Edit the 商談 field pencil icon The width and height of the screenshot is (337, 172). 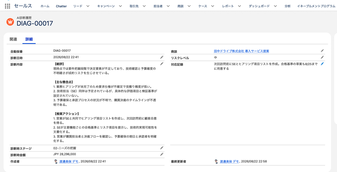(322, 51)
